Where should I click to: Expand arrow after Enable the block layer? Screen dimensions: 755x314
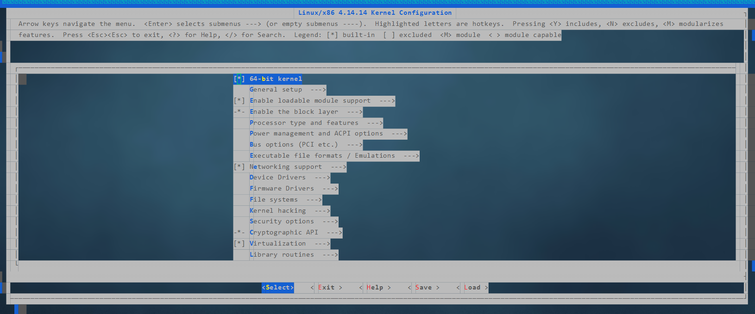355,112
